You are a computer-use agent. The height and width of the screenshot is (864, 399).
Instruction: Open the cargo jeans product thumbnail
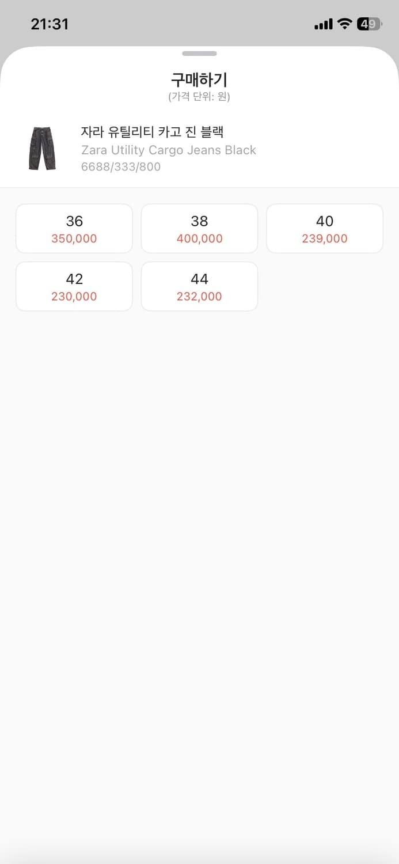(x=42, y=149)
